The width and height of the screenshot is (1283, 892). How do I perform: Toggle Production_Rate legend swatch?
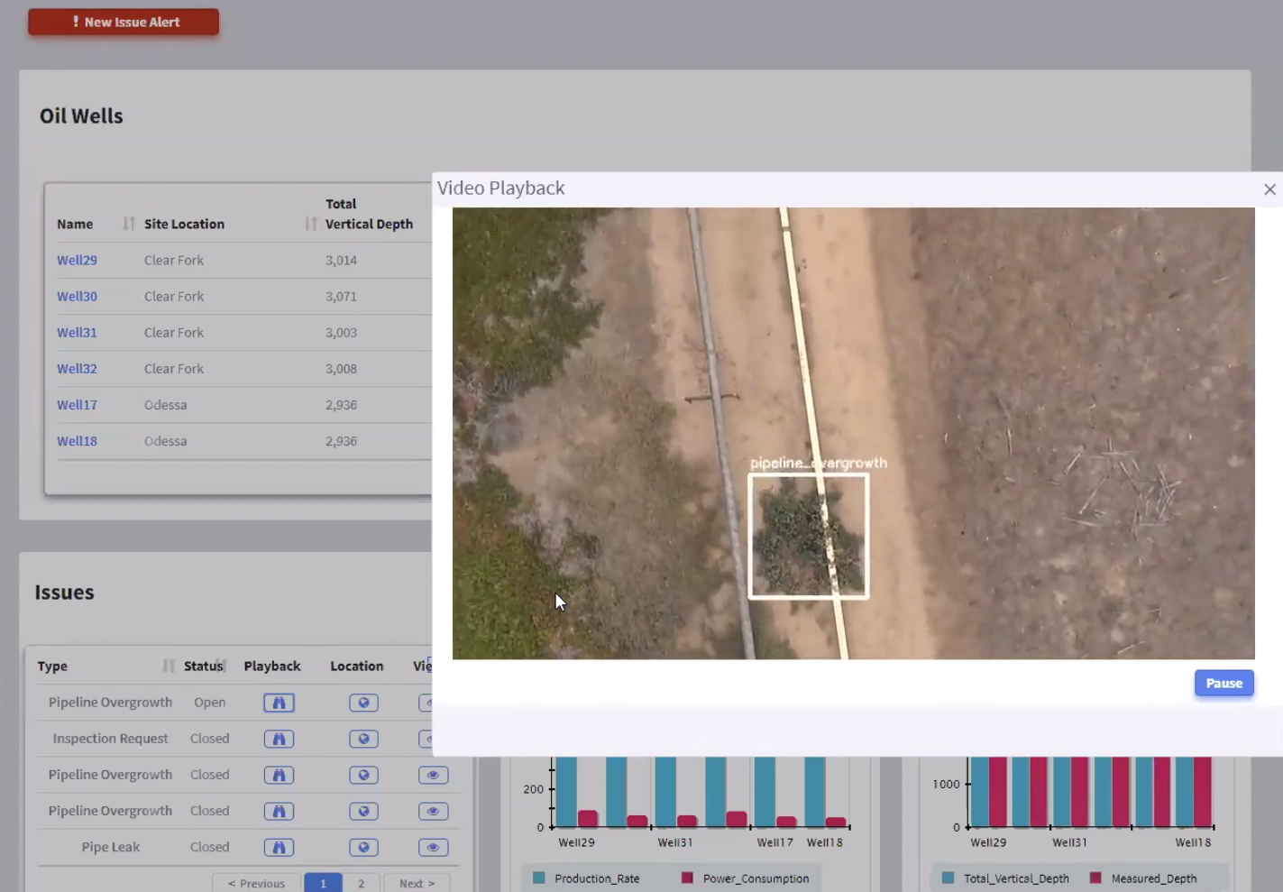pyautogui.click(x=538, y=878)
